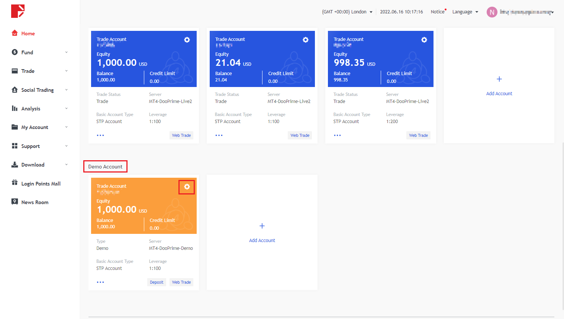Click plus icon to add a live account
The height and width of the screenshot is (319, 564).
pyautogui.click(x=499, y=79)
